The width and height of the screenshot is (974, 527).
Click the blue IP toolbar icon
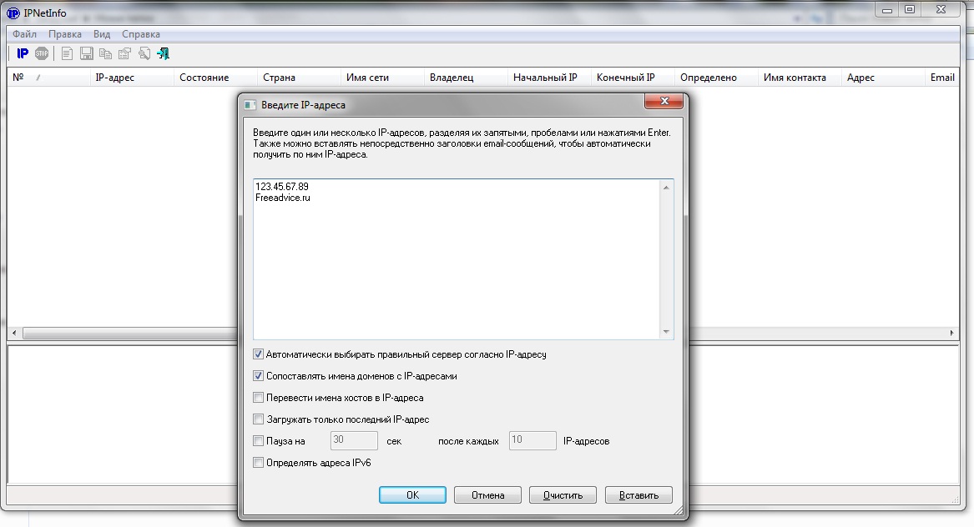[x=23, y=53]
